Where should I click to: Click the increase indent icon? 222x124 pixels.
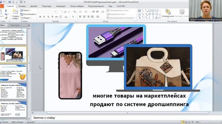pos(97,12)
